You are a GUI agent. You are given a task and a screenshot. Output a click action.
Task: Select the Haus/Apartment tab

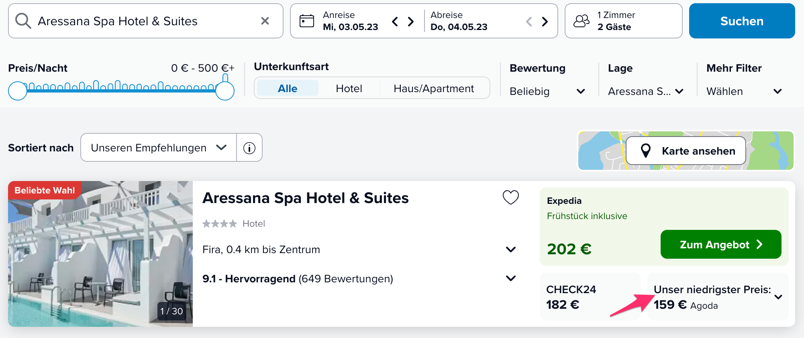point(434,88)
